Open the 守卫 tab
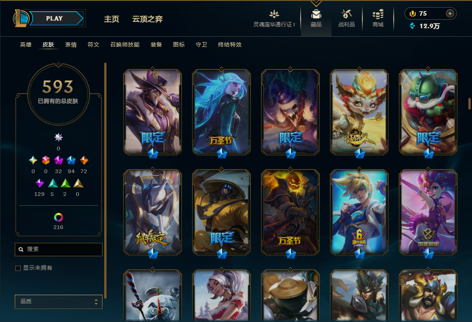Viewport: 472px width, 322px height. click(201, 45)
